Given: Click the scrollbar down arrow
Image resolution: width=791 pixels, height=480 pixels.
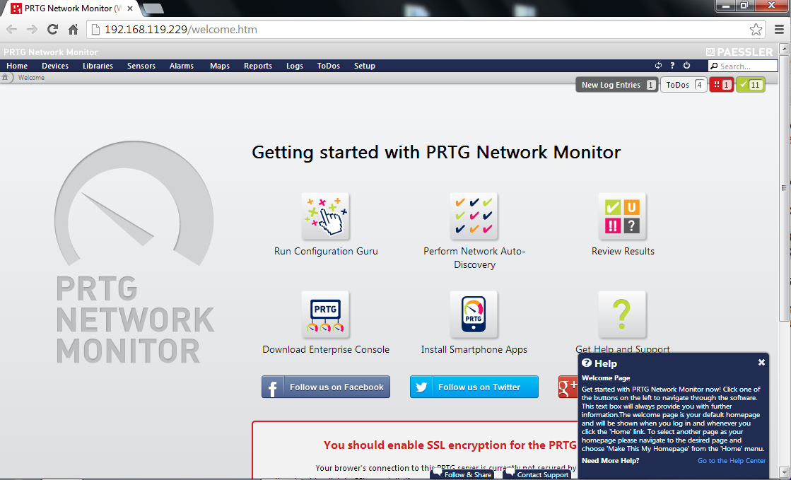Looking at the screenshot, I should [784, 471].
